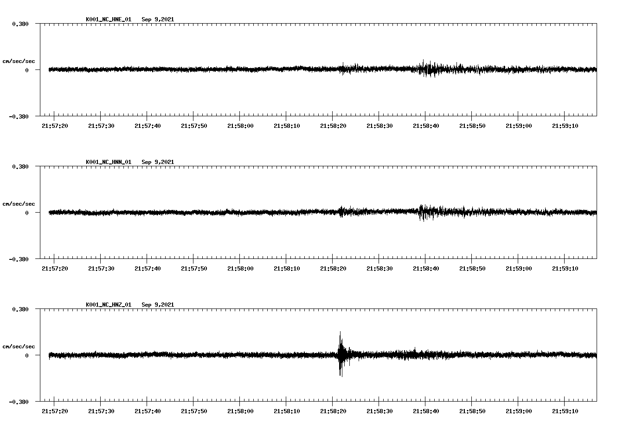The height and width of the screenshot is (428, 630).
Task: Click 21:57:20 time label under HNN plot
Action: pyautogui.click(x=55, y=269)
